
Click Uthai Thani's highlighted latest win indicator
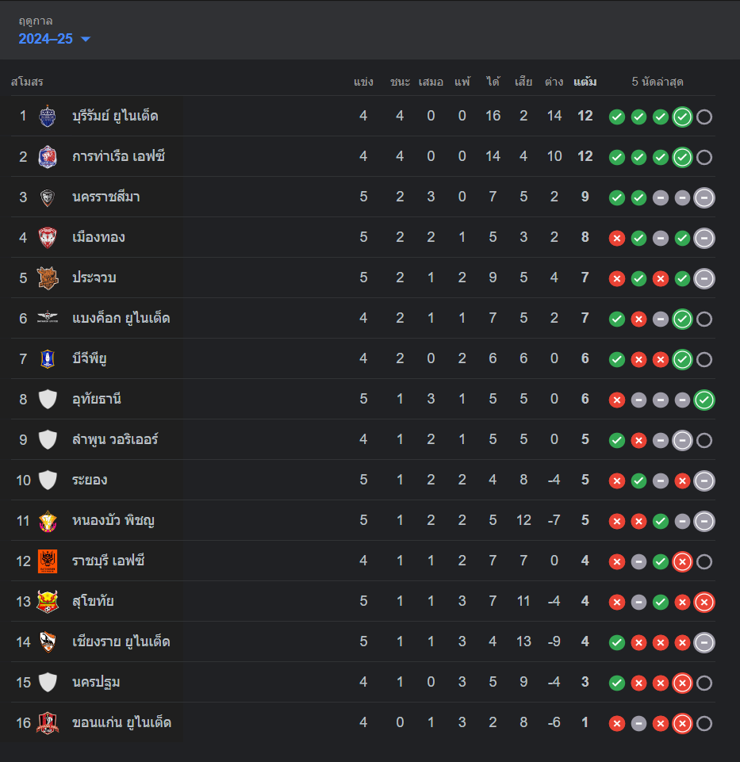pyautogui.click(x=704, y=400)
